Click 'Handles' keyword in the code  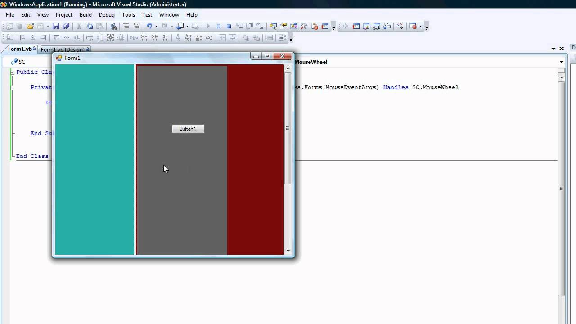click(x=396, y=87)
